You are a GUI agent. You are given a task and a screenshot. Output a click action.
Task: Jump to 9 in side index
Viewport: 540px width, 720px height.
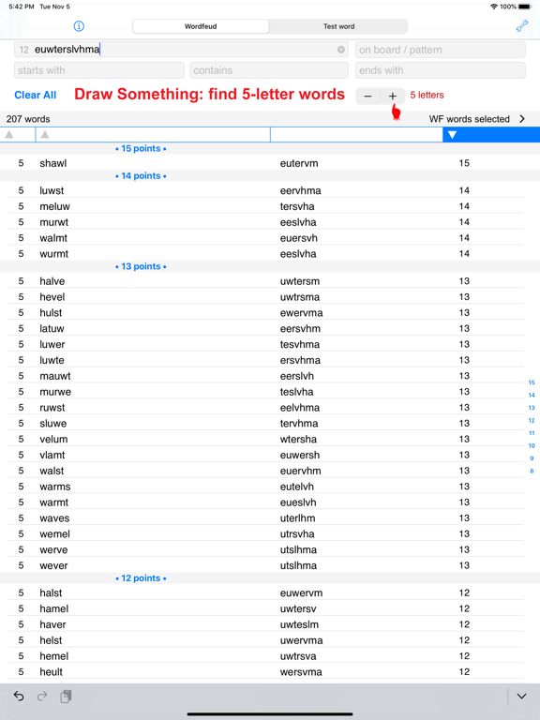coord(532,458)
